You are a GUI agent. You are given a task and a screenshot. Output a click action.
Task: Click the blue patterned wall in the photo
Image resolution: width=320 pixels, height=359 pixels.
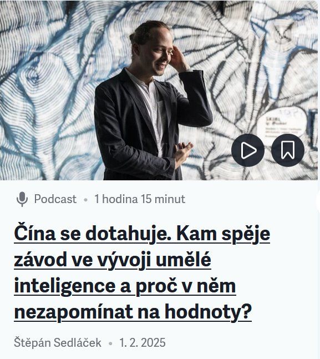[x=46, y=92]
